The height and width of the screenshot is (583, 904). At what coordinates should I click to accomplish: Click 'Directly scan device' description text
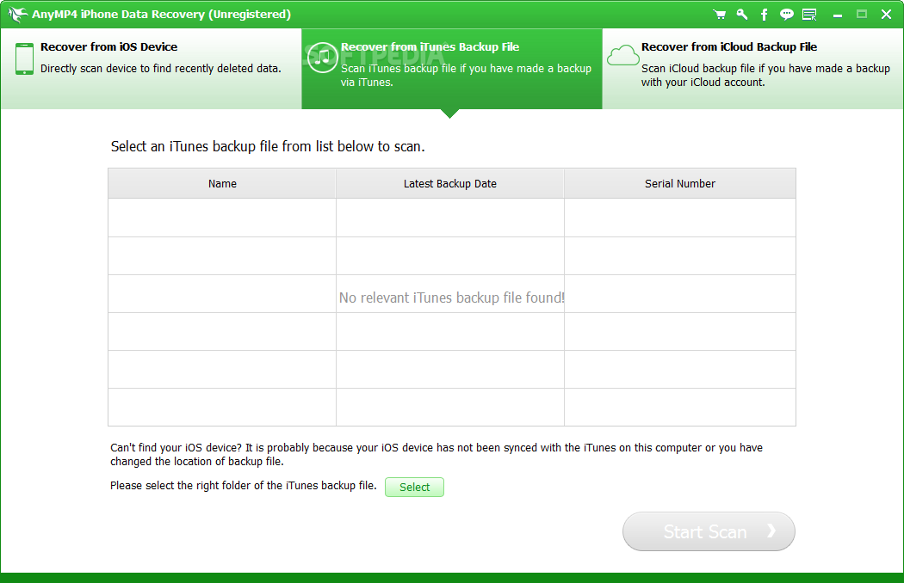(161, 69)
